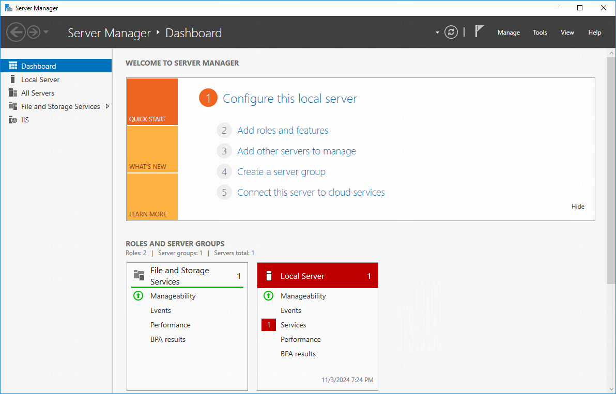This screenshot has height=394, width=616.
Task: Open Performance in File and Storage Services tile
Action: (171, 325)
